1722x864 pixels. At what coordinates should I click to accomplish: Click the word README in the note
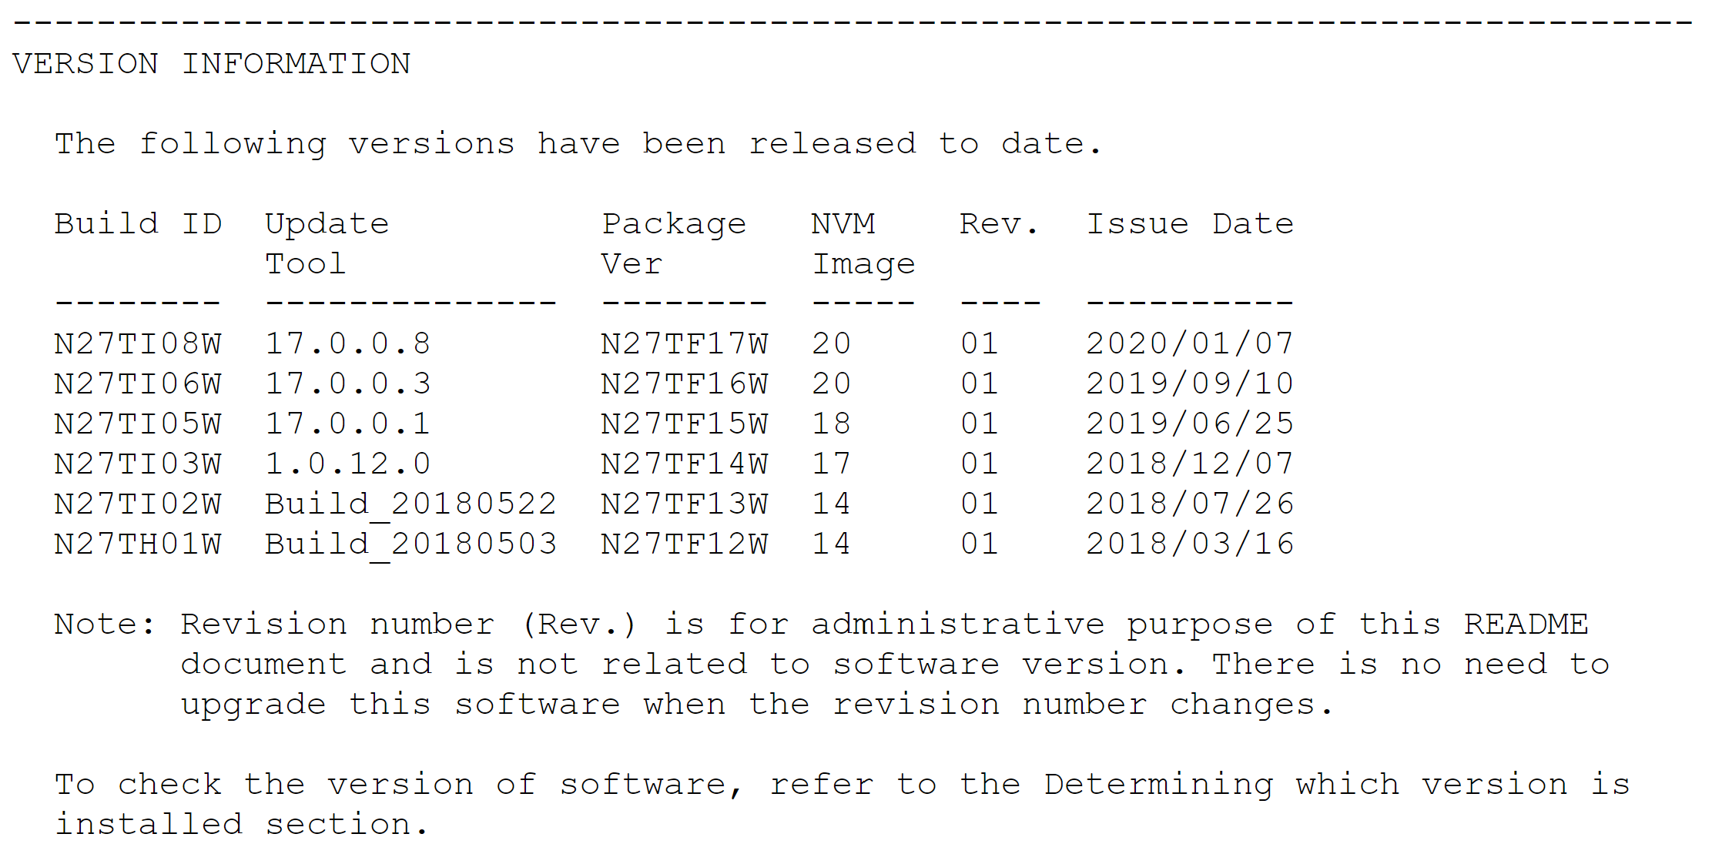[1526, 624]
